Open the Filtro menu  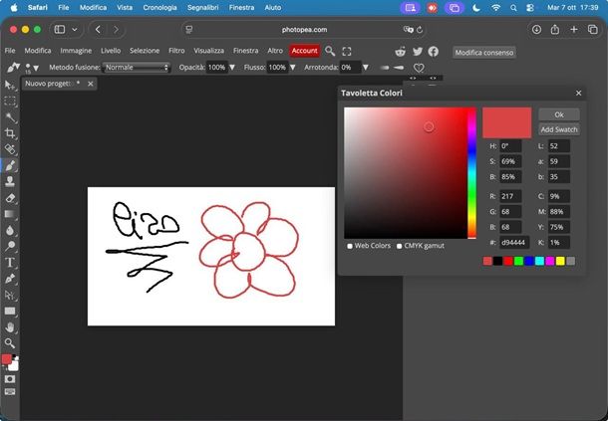tap(176, 51)
